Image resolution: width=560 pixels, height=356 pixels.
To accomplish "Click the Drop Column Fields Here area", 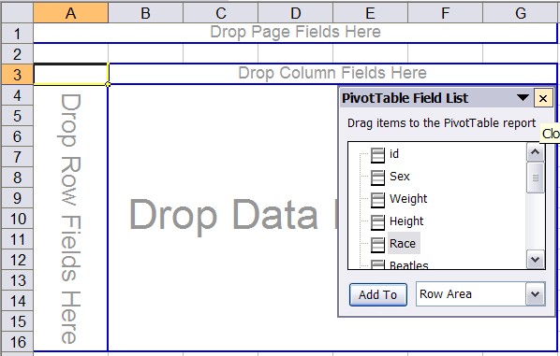I will (332, 74).
